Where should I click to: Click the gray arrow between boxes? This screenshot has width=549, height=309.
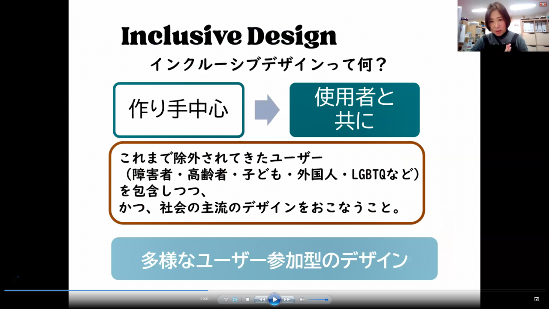(267, 110)
